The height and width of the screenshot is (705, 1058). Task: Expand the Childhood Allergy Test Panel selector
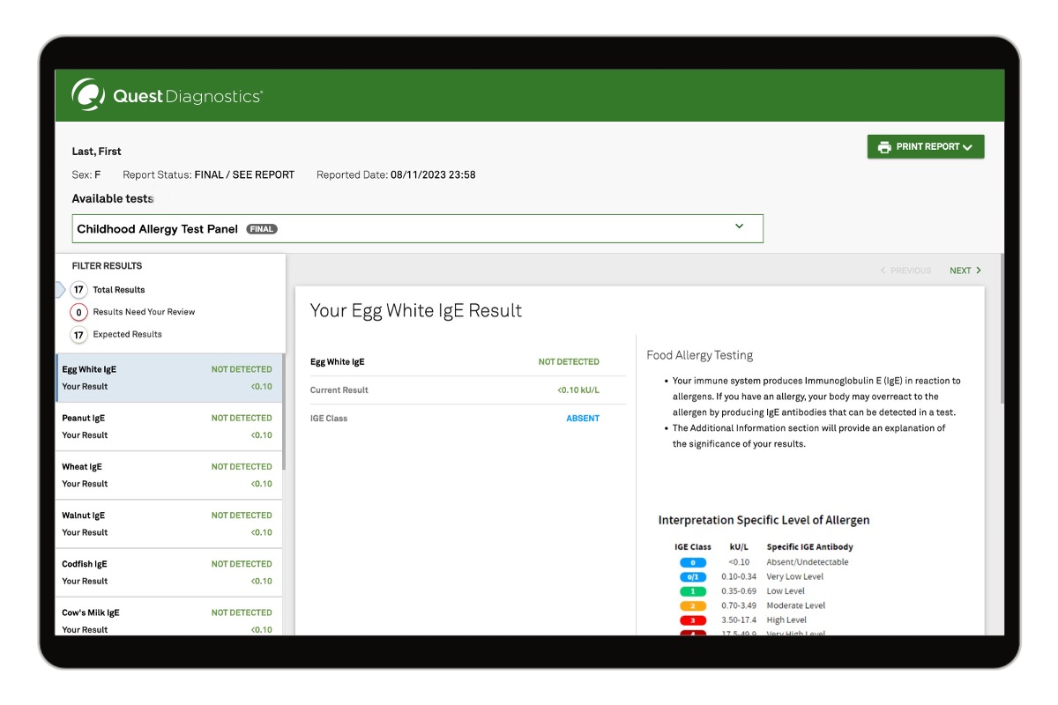[739, 226]
